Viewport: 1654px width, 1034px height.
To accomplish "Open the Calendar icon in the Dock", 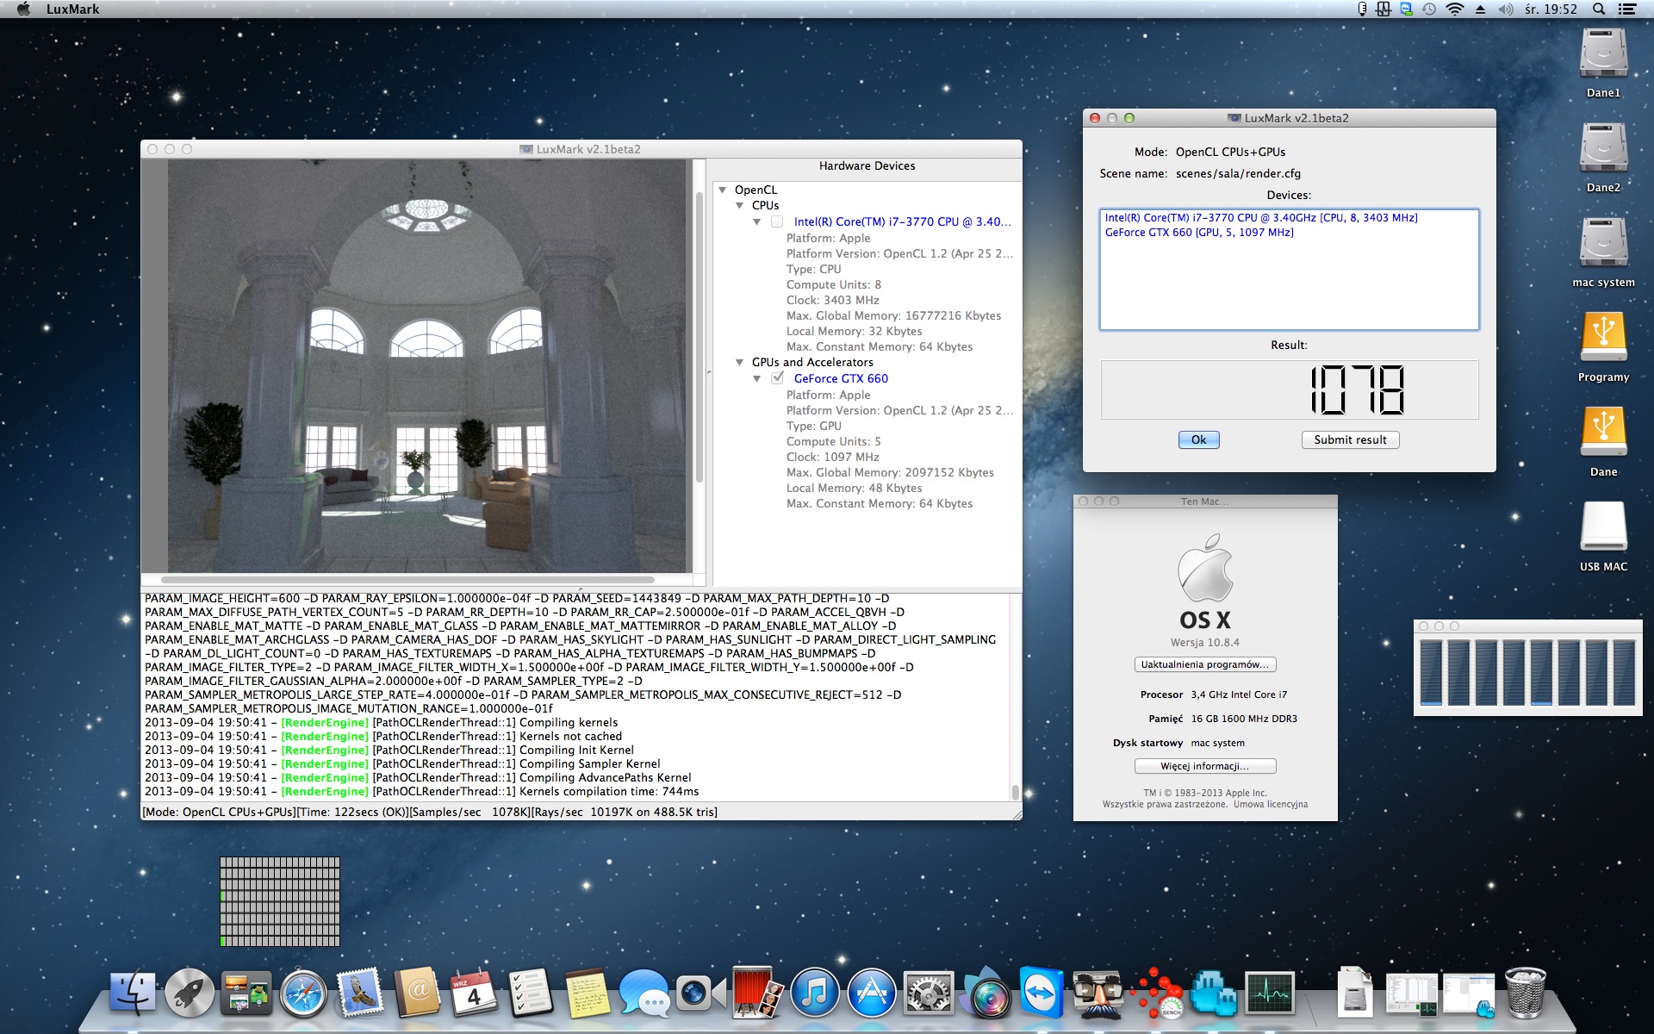I will click(x=474, y=993).
